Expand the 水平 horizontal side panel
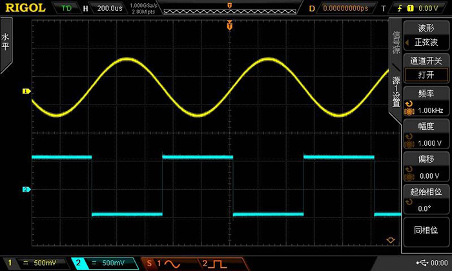The width and height of the screenshot is (452, 271). pos(6,46)
